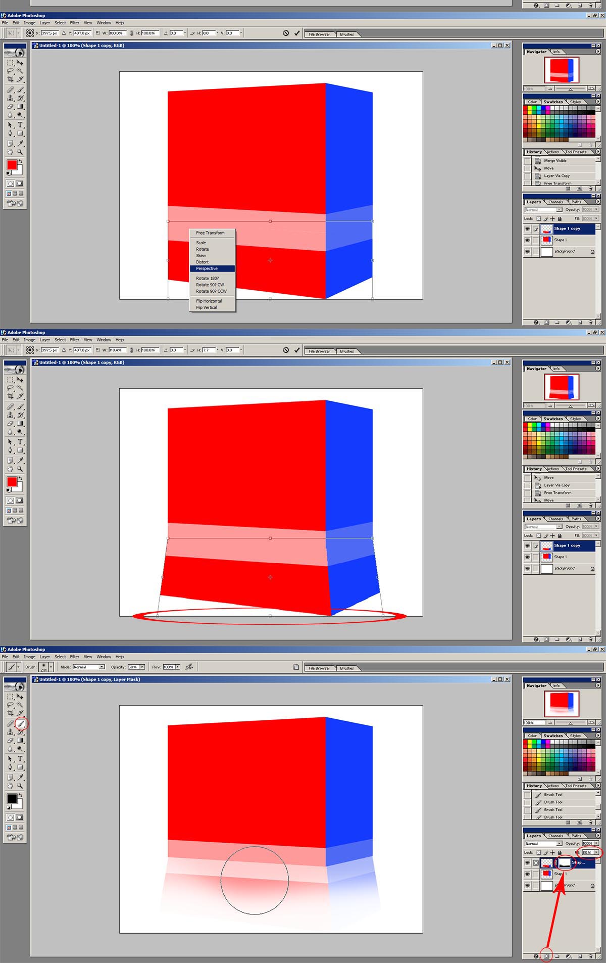This screenshot has height=963, width=606.
Task: Open Navigator panel flyout menu in middle screenshot
Action: click(x=598, y=369)
